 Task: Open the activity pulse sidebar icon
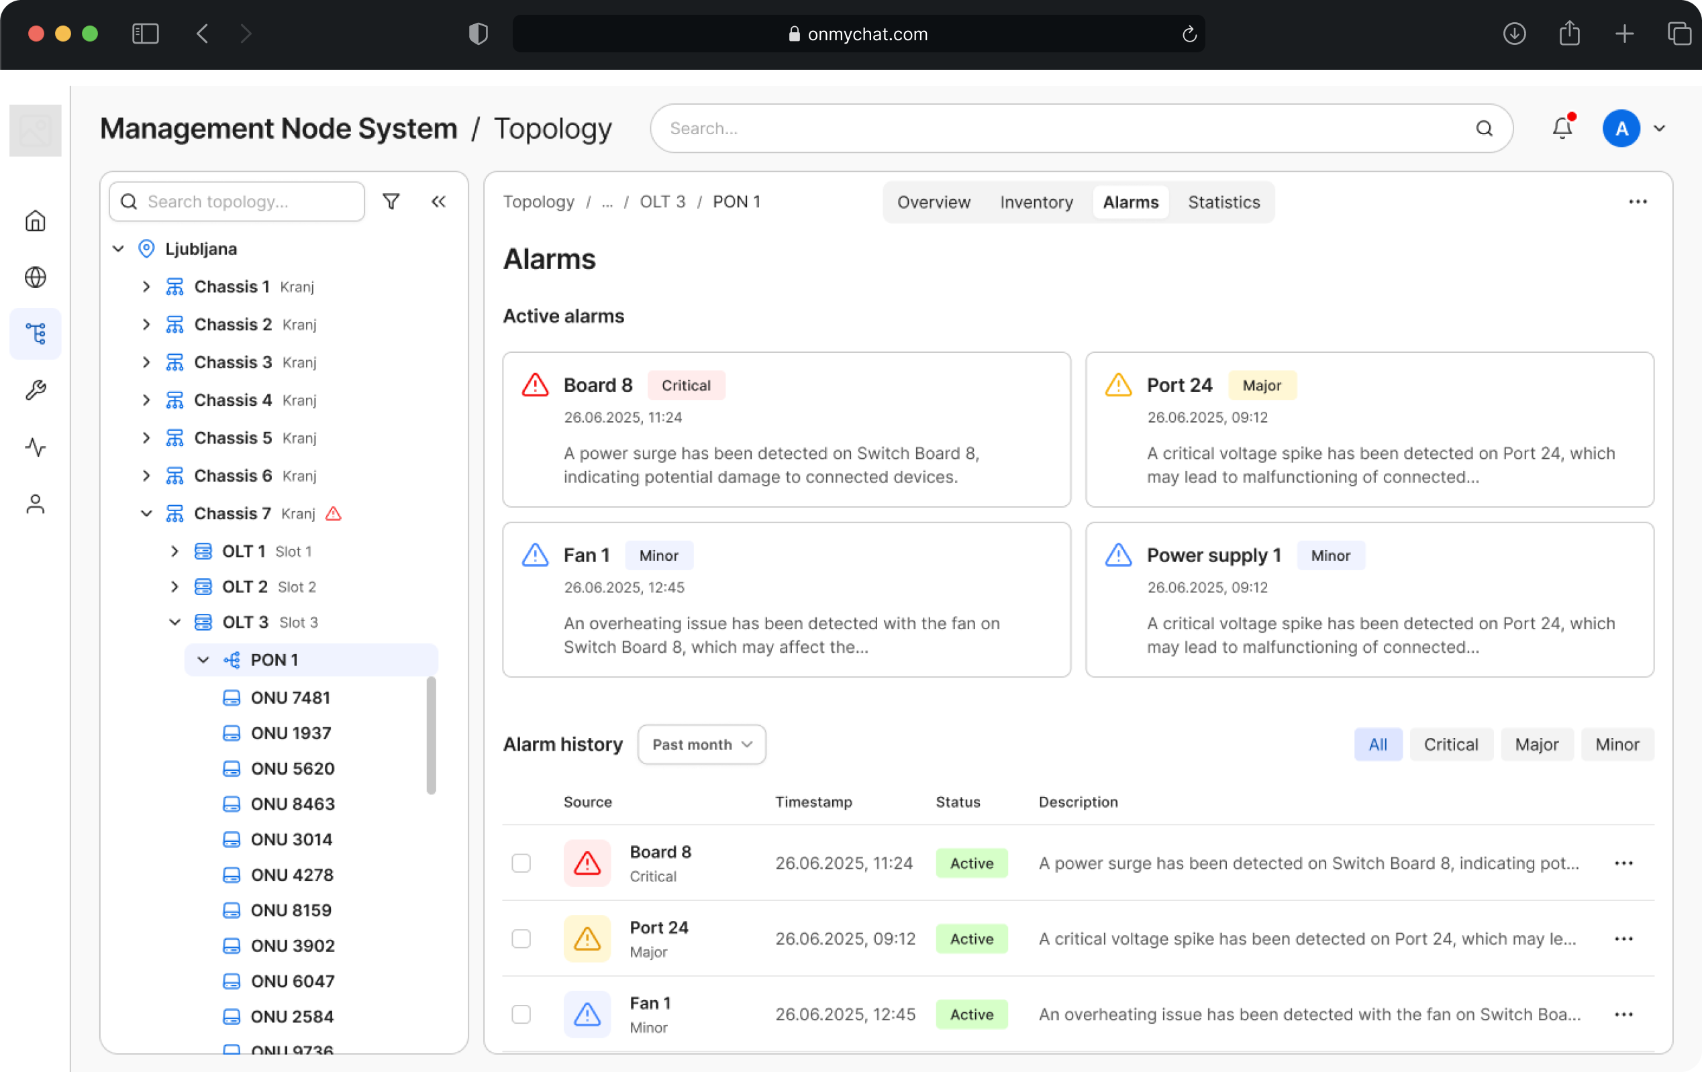point(36,447)
